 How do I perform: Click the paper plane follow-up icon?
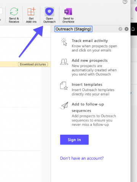(x=64, y=105)
